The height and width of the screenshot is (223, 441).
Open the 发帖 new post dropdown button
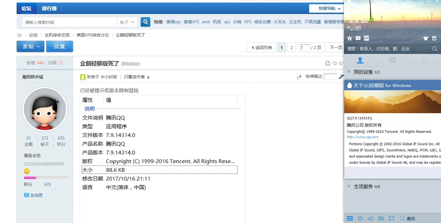[31, 46]
